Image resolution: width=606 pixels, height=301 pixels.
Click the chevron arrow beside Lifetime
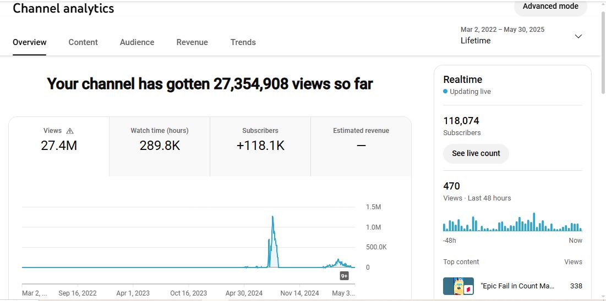click(578, 36)
